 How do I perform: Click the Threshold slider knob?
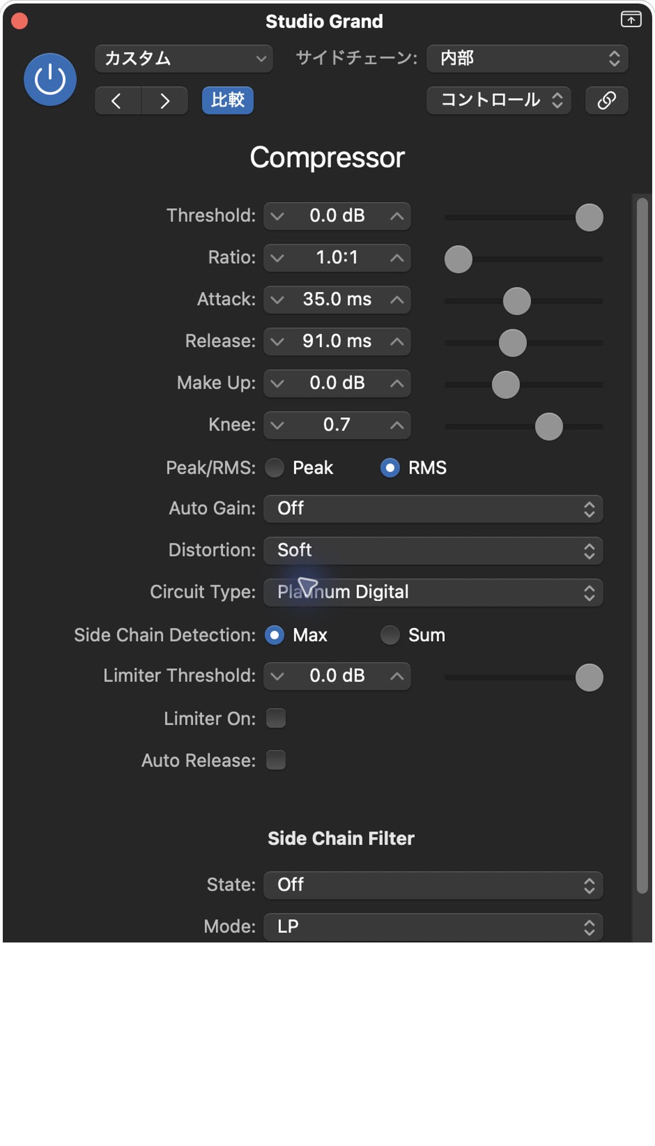coord(589,217)
